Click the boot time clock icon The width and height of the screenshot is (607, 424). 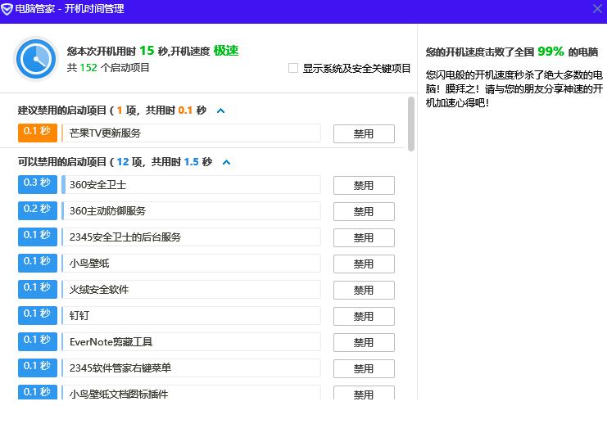coord(35,59)
